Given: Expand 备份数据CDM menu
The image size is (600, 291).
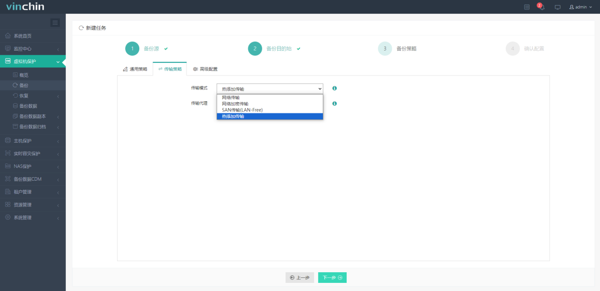Looking at the screenshot, I should [33, 179].
